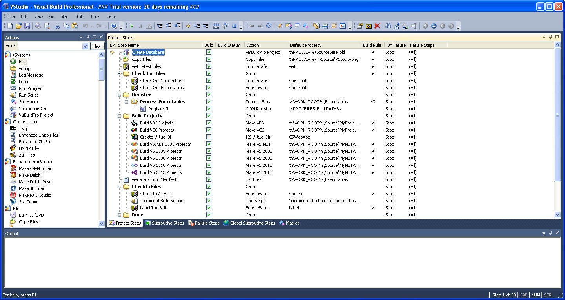Enable Build for Create Virtual Dir
The height and width of the screenshot is (300, 565).
point(209,137)
